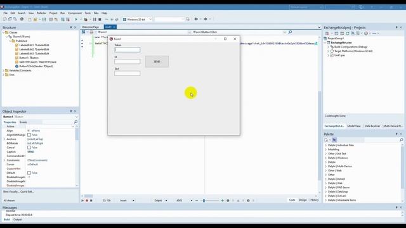The image size is (406, 228).
Task: Expand the Variables/Constants node in Structure
Action: (x=4, y=70)
